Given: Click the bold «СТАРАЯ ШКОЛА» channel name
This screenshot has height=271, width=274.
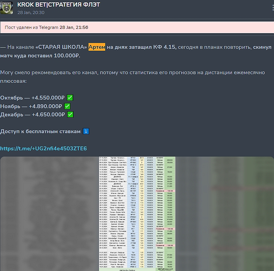Looking at the screenshot, I should 61,47.
